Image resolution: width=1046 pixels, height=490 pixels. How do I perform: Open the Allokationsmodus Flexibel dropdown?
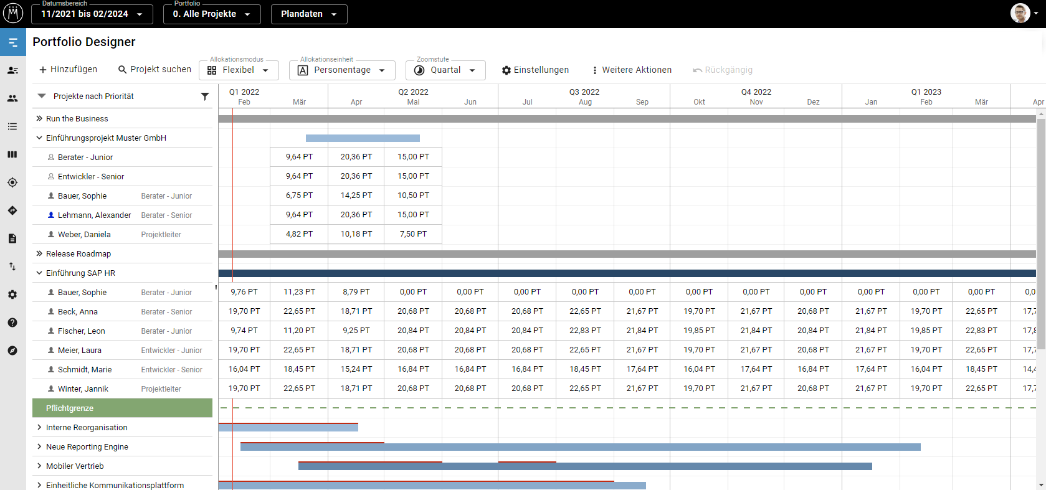239,70
